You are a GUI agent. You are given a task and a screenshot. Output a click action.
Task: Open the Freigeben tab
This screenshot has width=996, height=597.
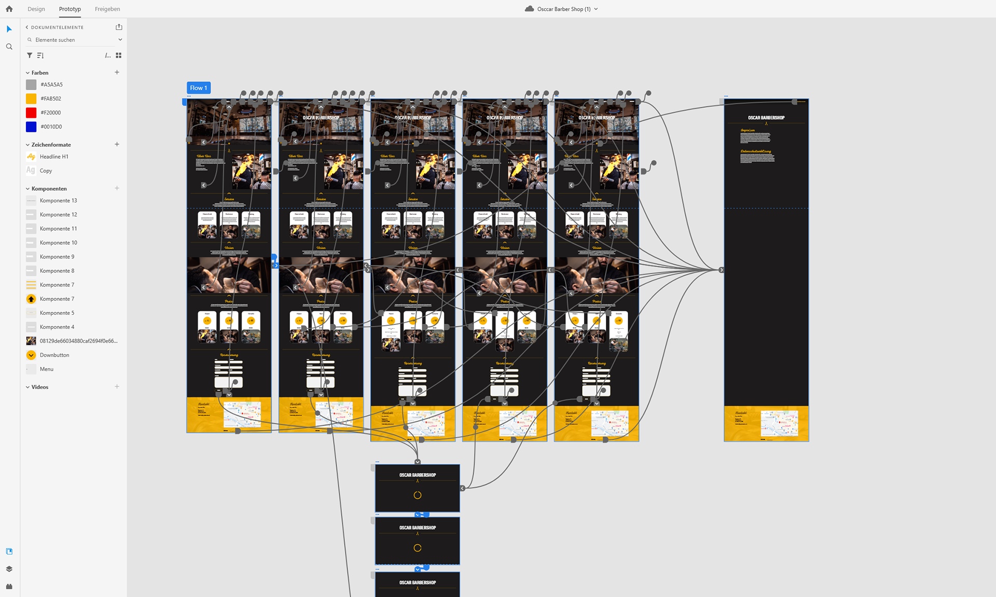(x=107, y=9)
